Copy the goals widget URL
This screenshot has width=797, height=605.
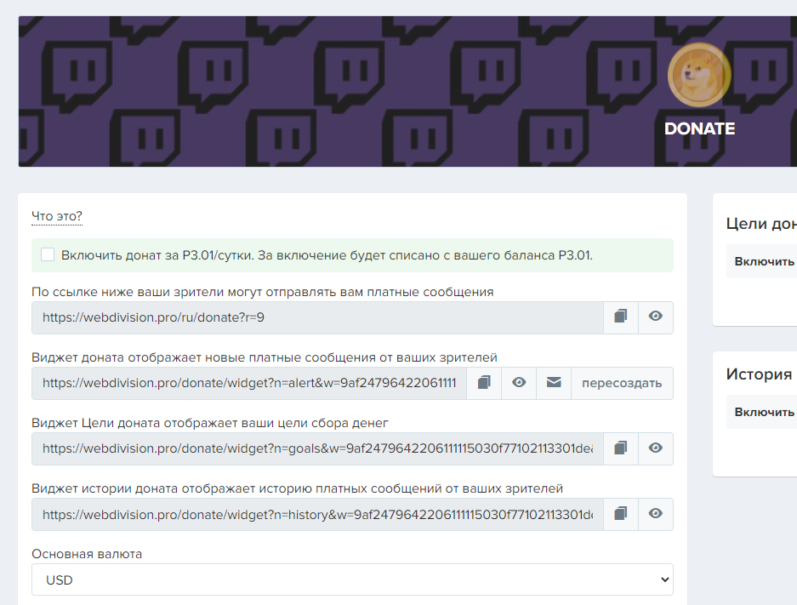coord(621,448)
